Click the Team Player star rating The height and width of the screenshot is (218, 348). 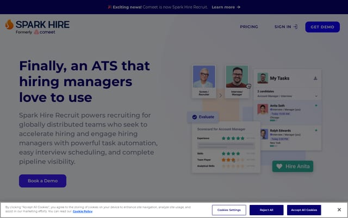[x=233, y=160]
